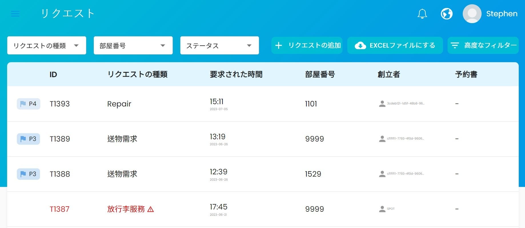Click Stephen's profile avatar
Image resolution: width=525 pixels, height=228 pixels.
coord(472,14)
